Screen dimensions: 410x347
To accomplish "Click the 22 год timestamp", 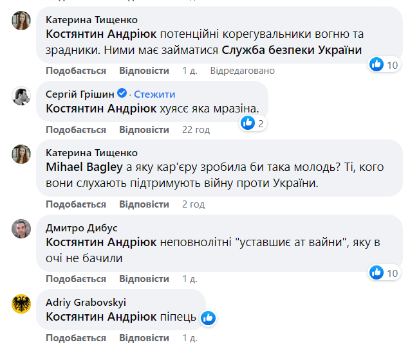I will click(196, 130).
